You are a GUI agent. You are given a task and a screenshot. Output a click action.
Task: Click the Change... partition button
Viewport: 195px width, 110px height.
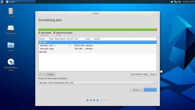coord(51,74)
